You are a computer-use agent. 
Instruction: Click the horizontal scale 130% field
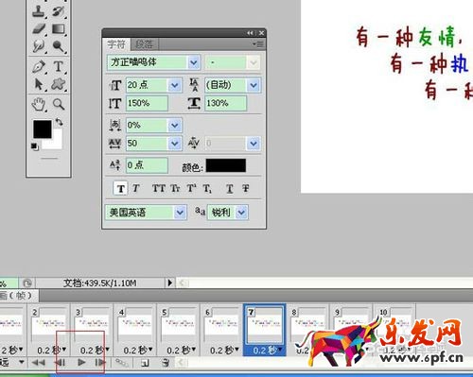point(226,103)
